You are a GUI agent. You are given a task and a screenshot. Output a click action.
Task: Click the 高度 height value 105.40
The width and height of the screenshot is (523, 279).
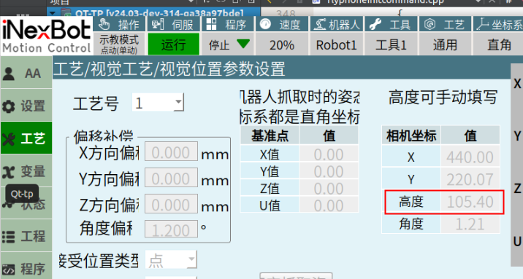pos(470,202)
